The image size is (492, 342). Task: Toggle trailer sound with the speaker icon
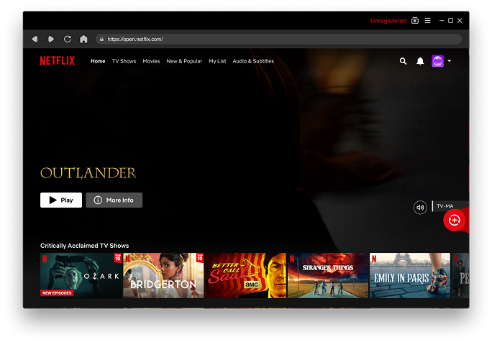(420, 207)
